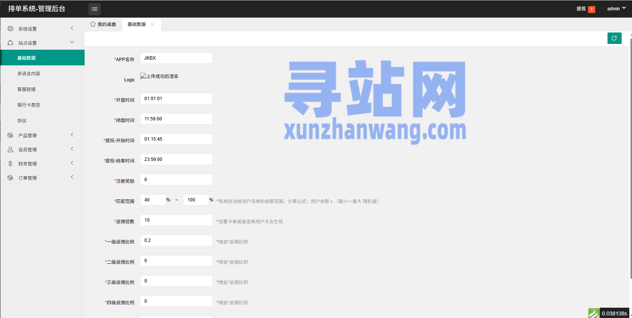The height and width of the screenshot is (318, 632).
Task: Click the APP名称 input field
Action: click(x=176, y=58)
